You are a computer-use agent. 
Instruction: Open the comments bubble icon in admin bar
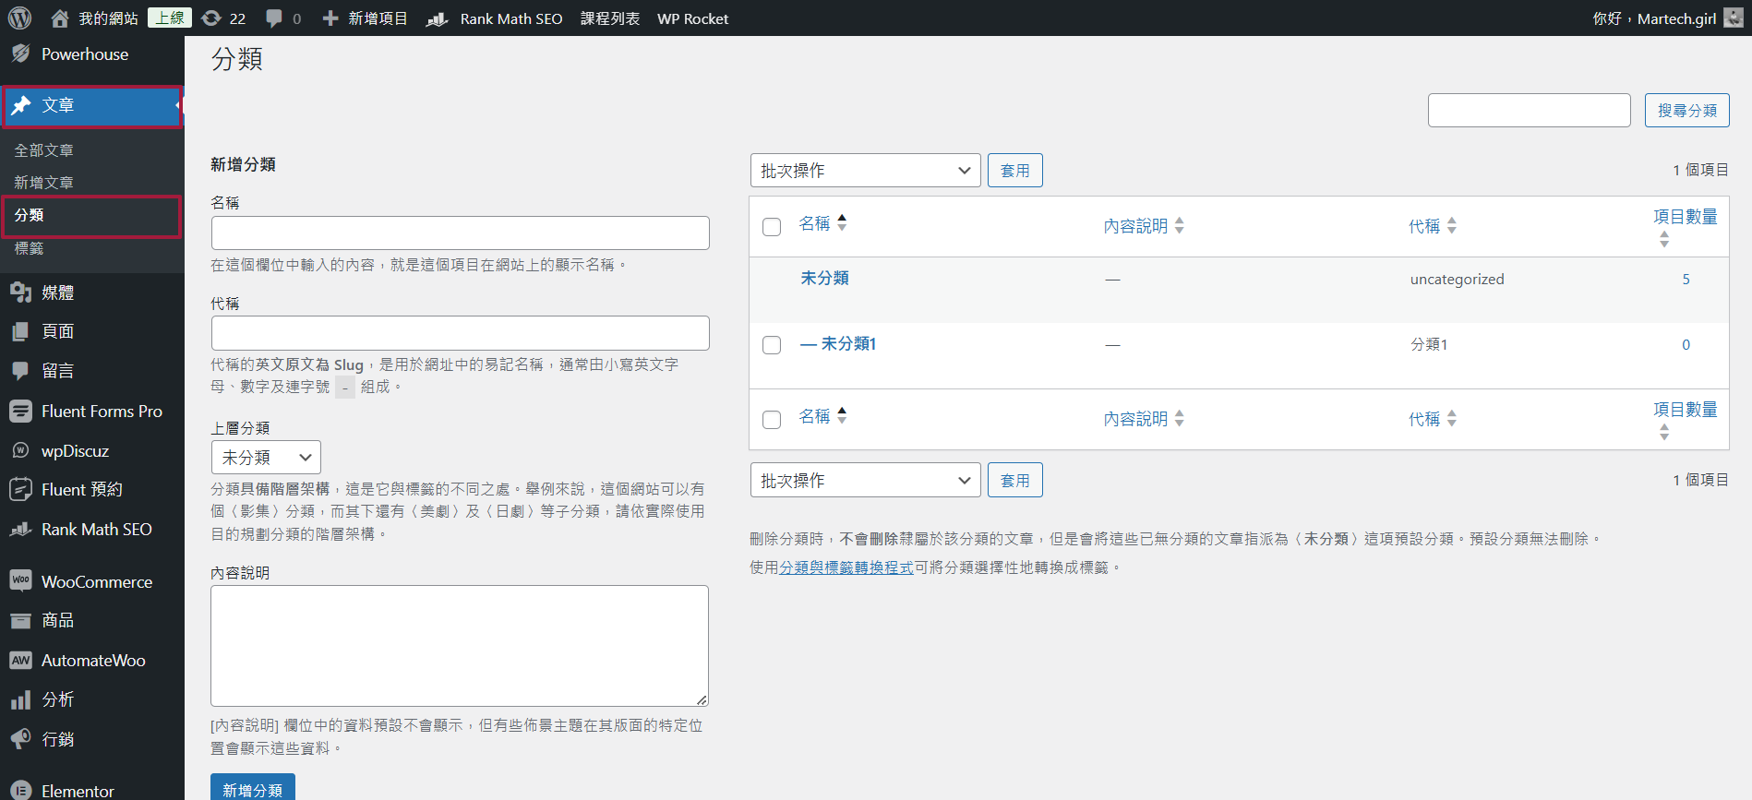[x=274, y=18]
